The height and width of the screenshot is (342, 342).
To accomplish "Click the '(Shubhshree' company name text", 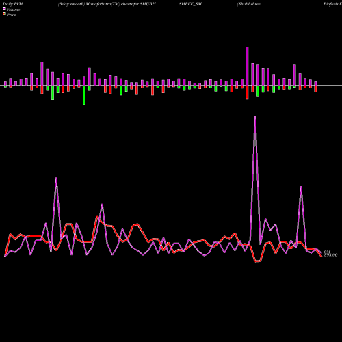I will (x=248, y=4).
